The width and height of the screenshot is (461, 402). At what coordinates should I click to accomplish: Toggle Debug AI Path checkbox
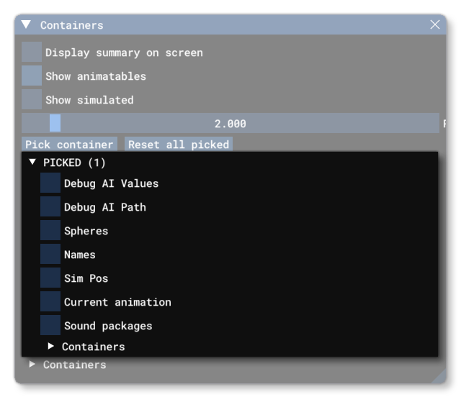tap(50, 207)
